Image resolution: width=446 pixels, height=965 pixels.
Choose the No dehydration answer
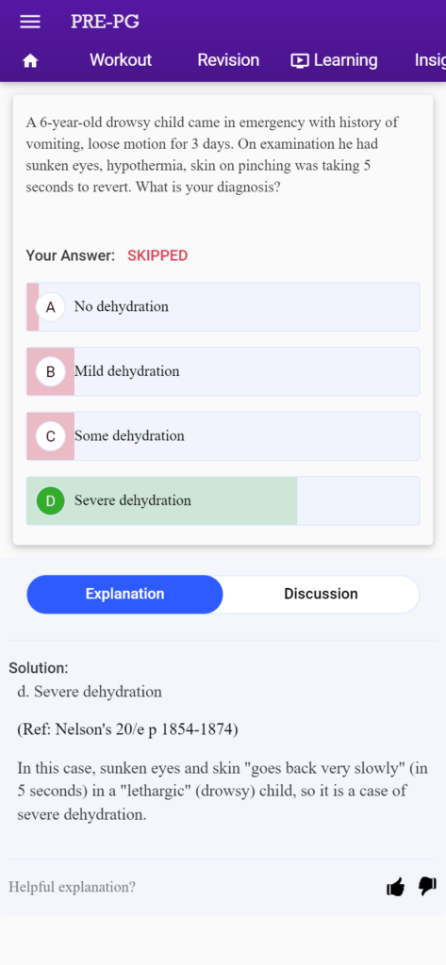click(223, 307)
